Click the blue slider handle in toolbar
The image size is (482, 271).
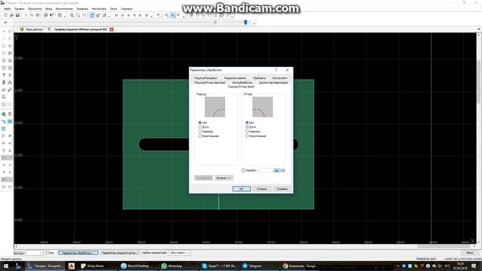[246, 22]
